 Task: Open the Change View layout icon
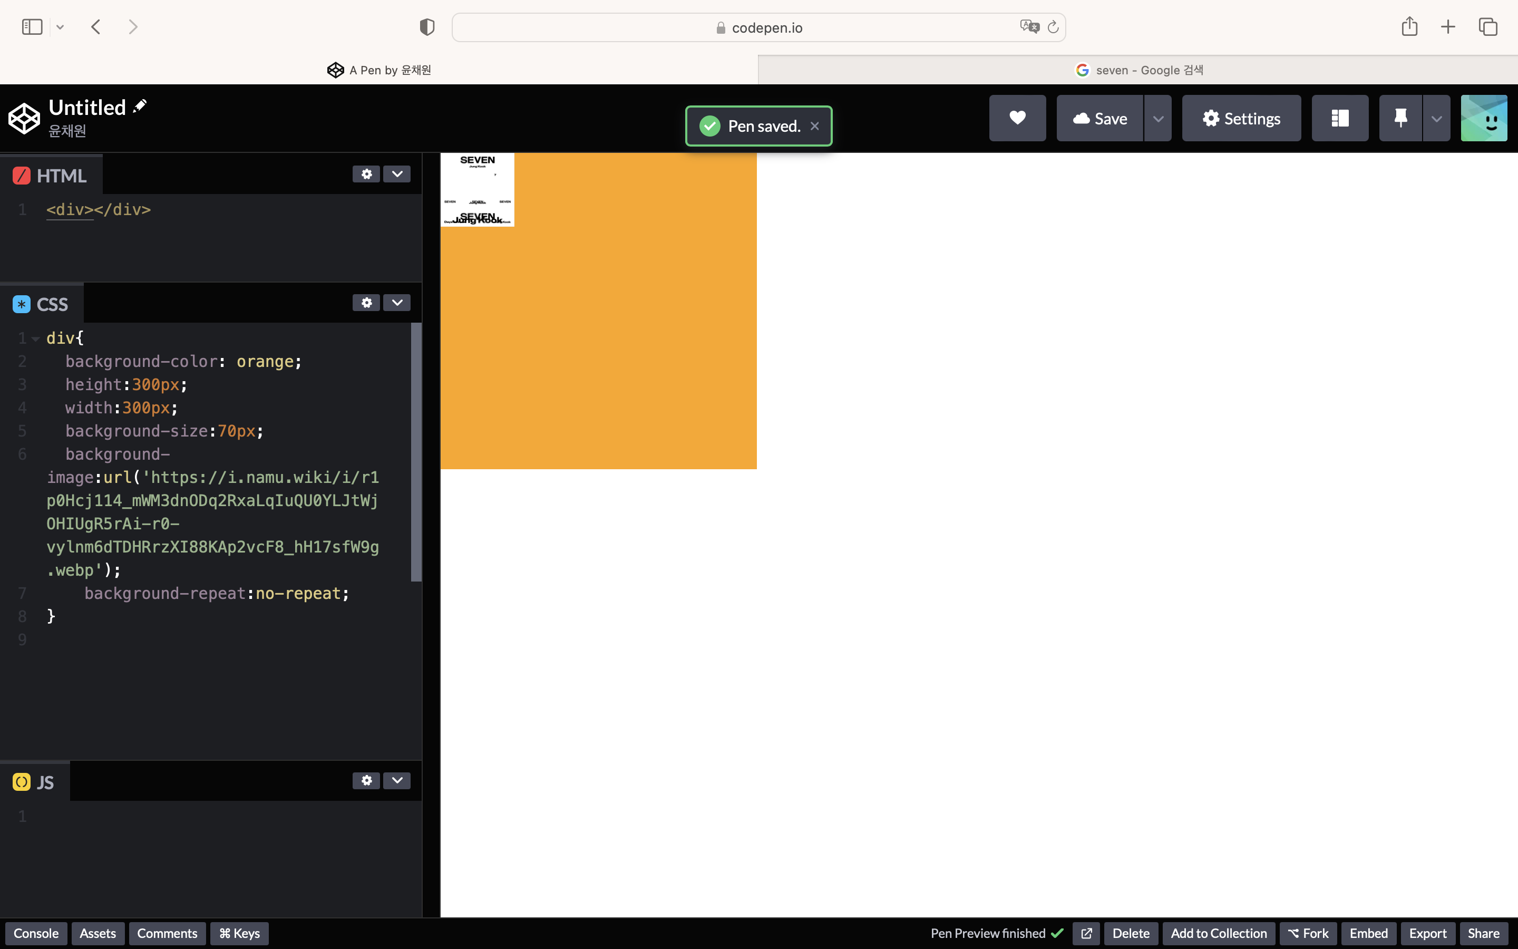[1340, 118]
